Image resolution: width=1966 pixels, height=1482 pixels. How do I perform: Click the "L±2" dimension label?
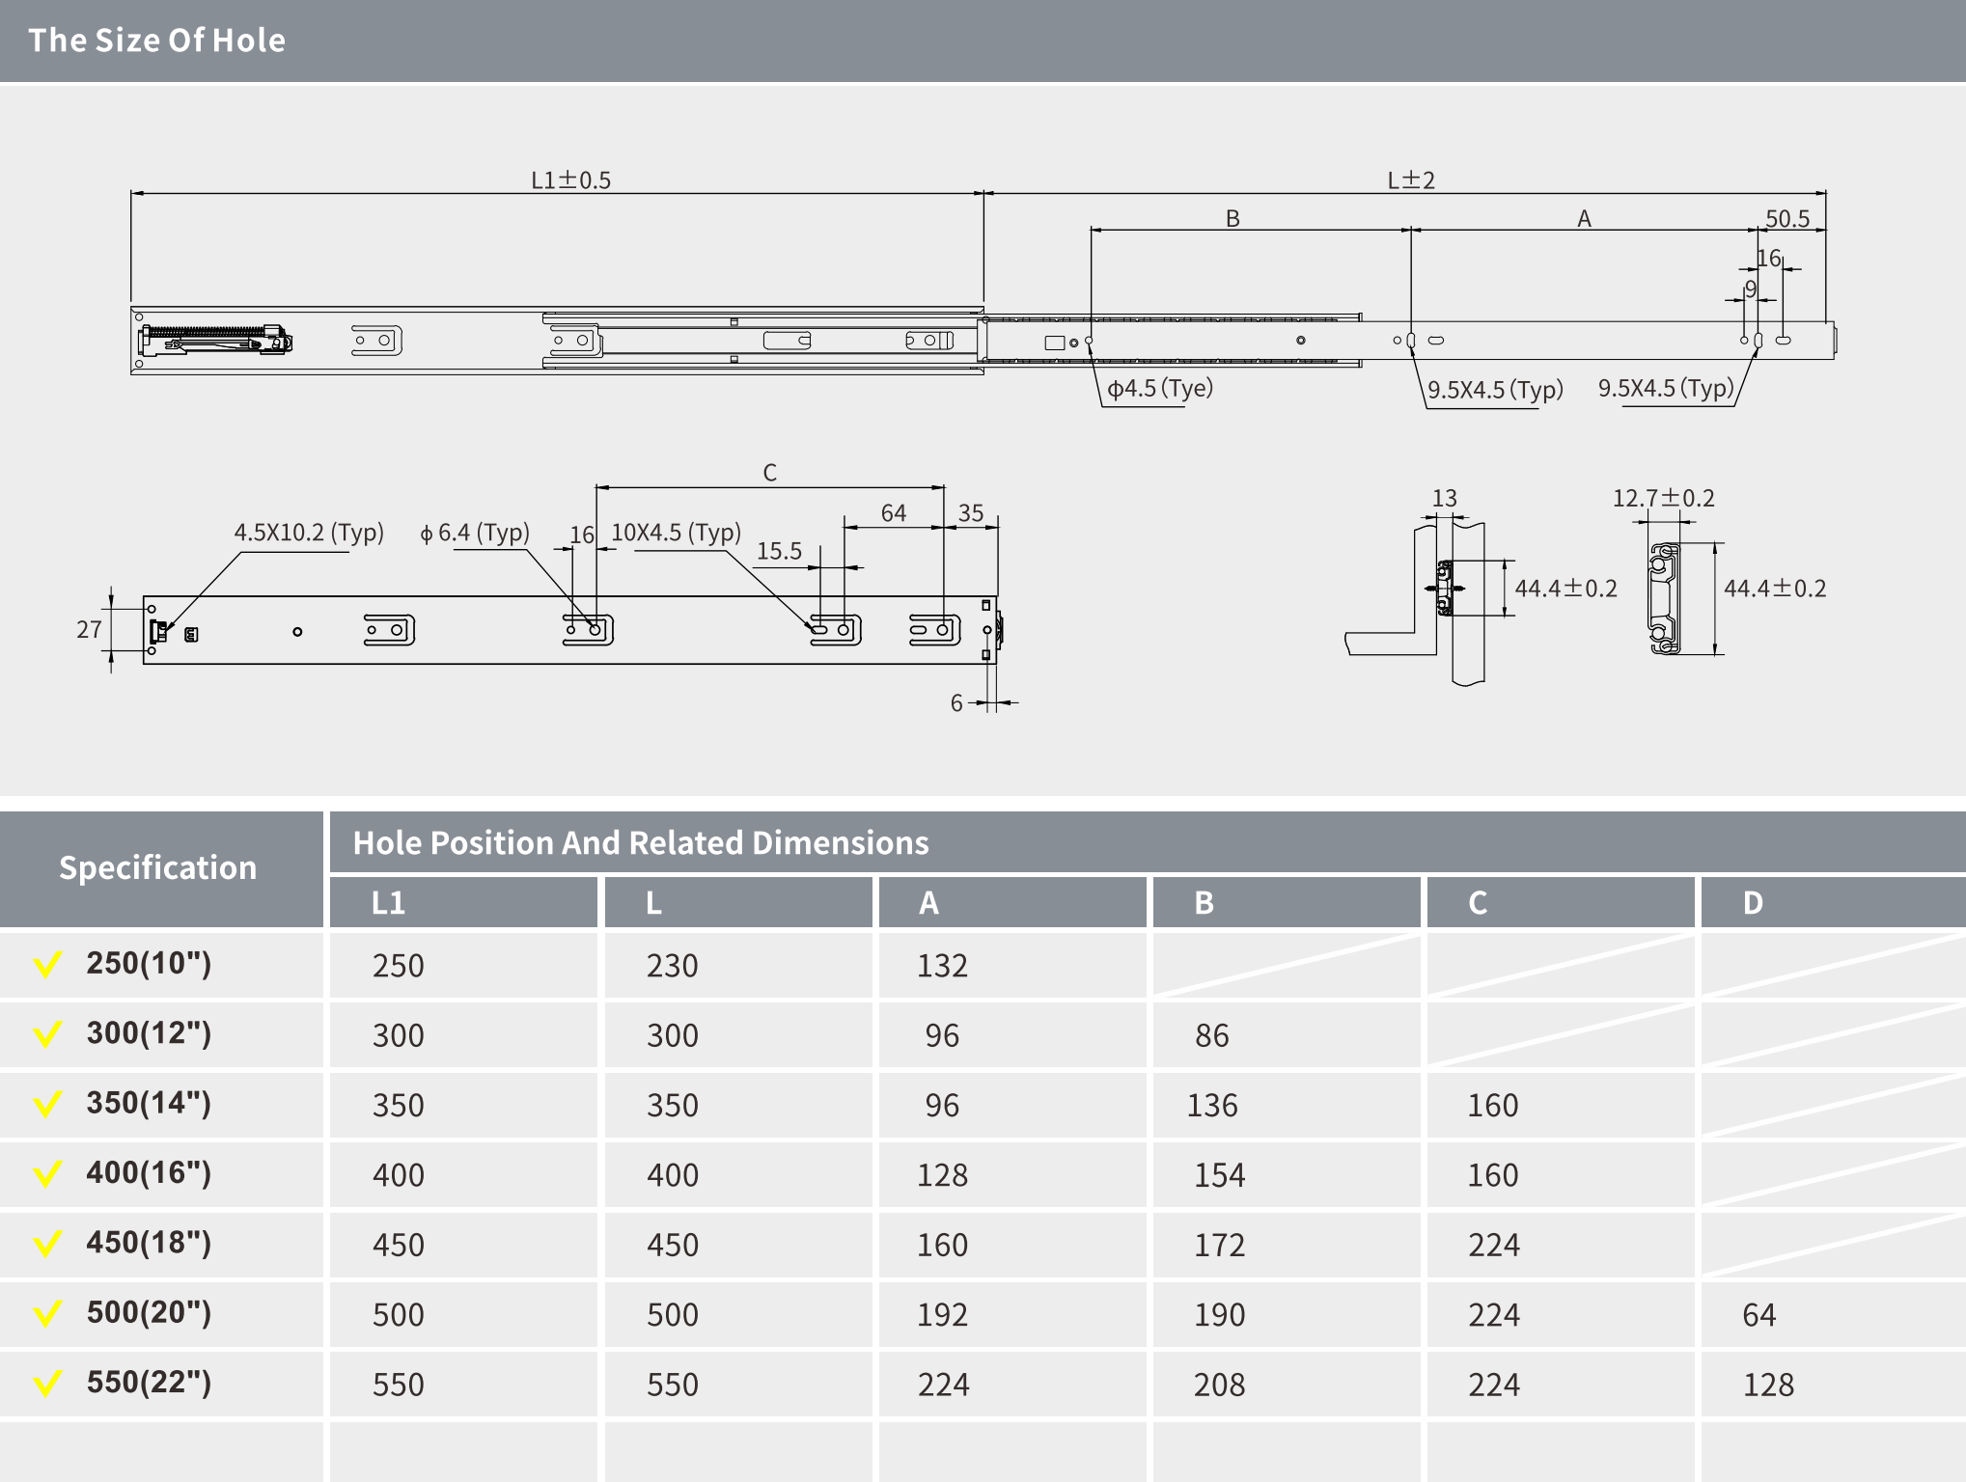pos(1411,180)
